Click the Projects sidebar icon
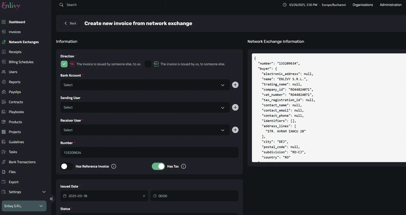 [x=4, y=132]
